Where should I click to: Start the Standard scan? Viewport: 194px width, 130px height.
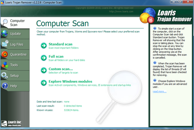pos(61,44)
